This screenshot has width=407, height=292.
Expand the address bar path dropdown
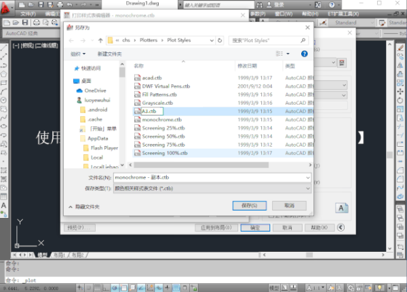[x=212, y=40]
